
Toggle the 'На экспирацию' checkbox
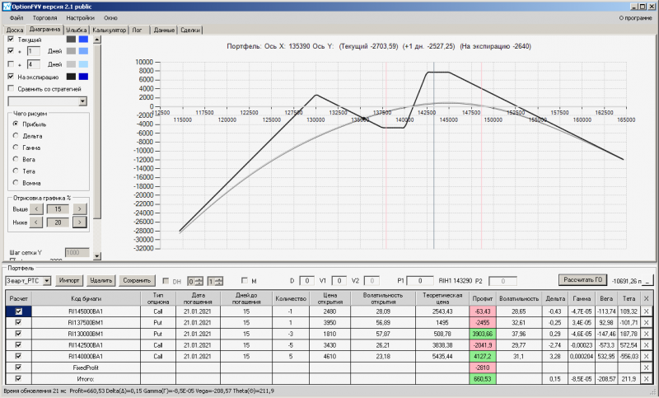coord(11,77)
